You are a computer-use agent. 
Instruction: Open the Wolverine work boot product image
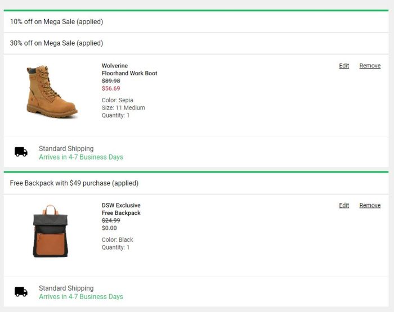51,92
